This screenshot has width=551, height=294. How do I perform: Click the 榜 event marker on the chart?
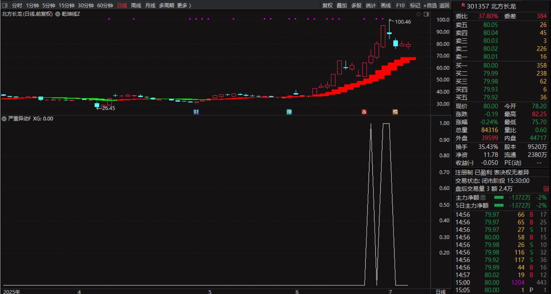click(x=395, y=112)
